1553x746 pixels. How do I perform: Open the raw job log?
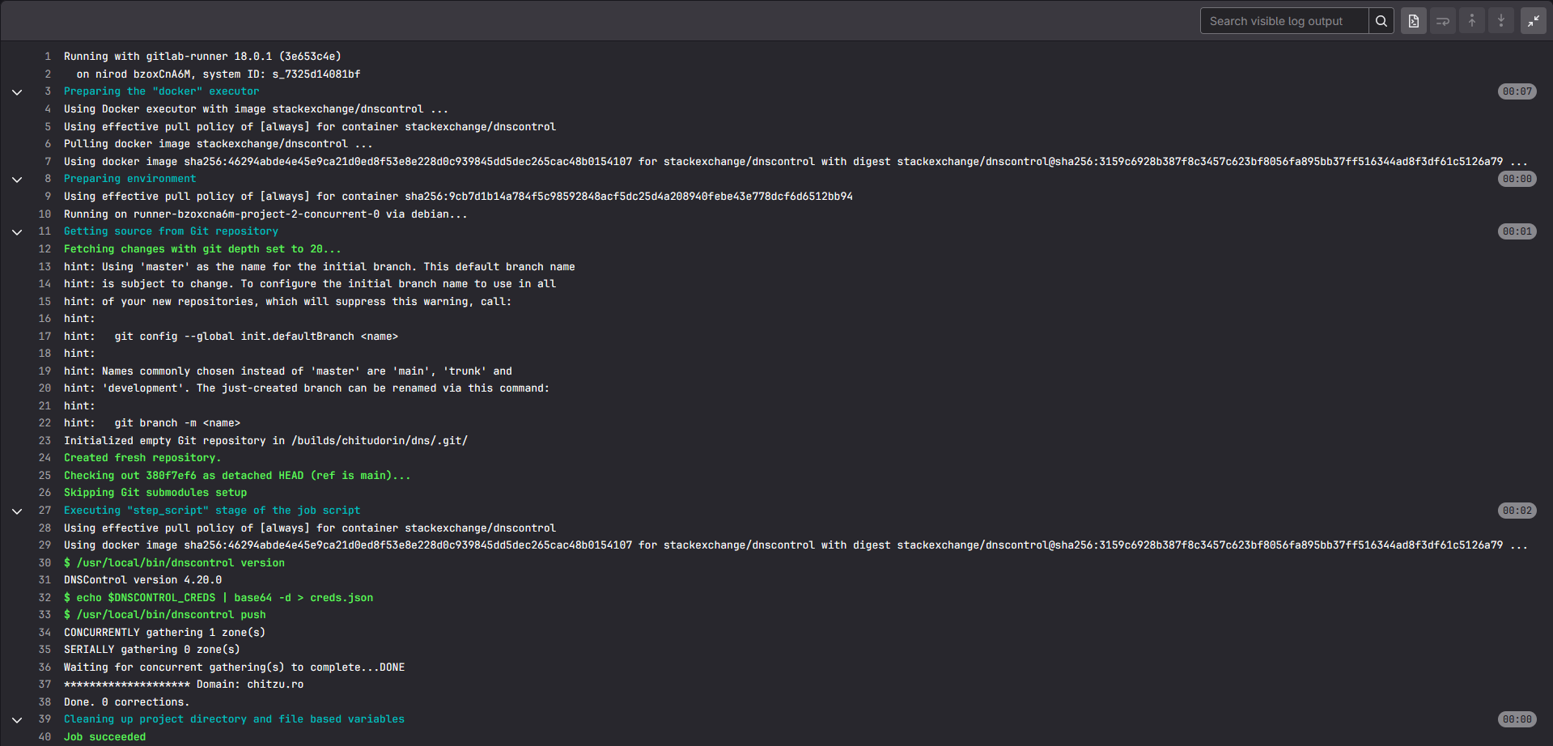coord(1414,21)
